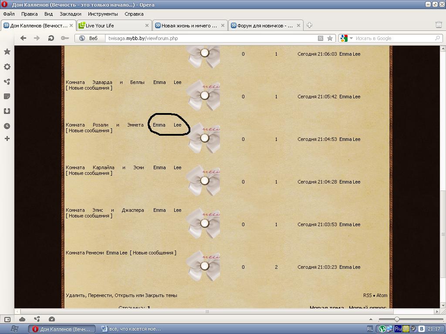Click bow icon in Комната Ренесми row
Screen dimensions: 446x334
[x=204, y=266]
